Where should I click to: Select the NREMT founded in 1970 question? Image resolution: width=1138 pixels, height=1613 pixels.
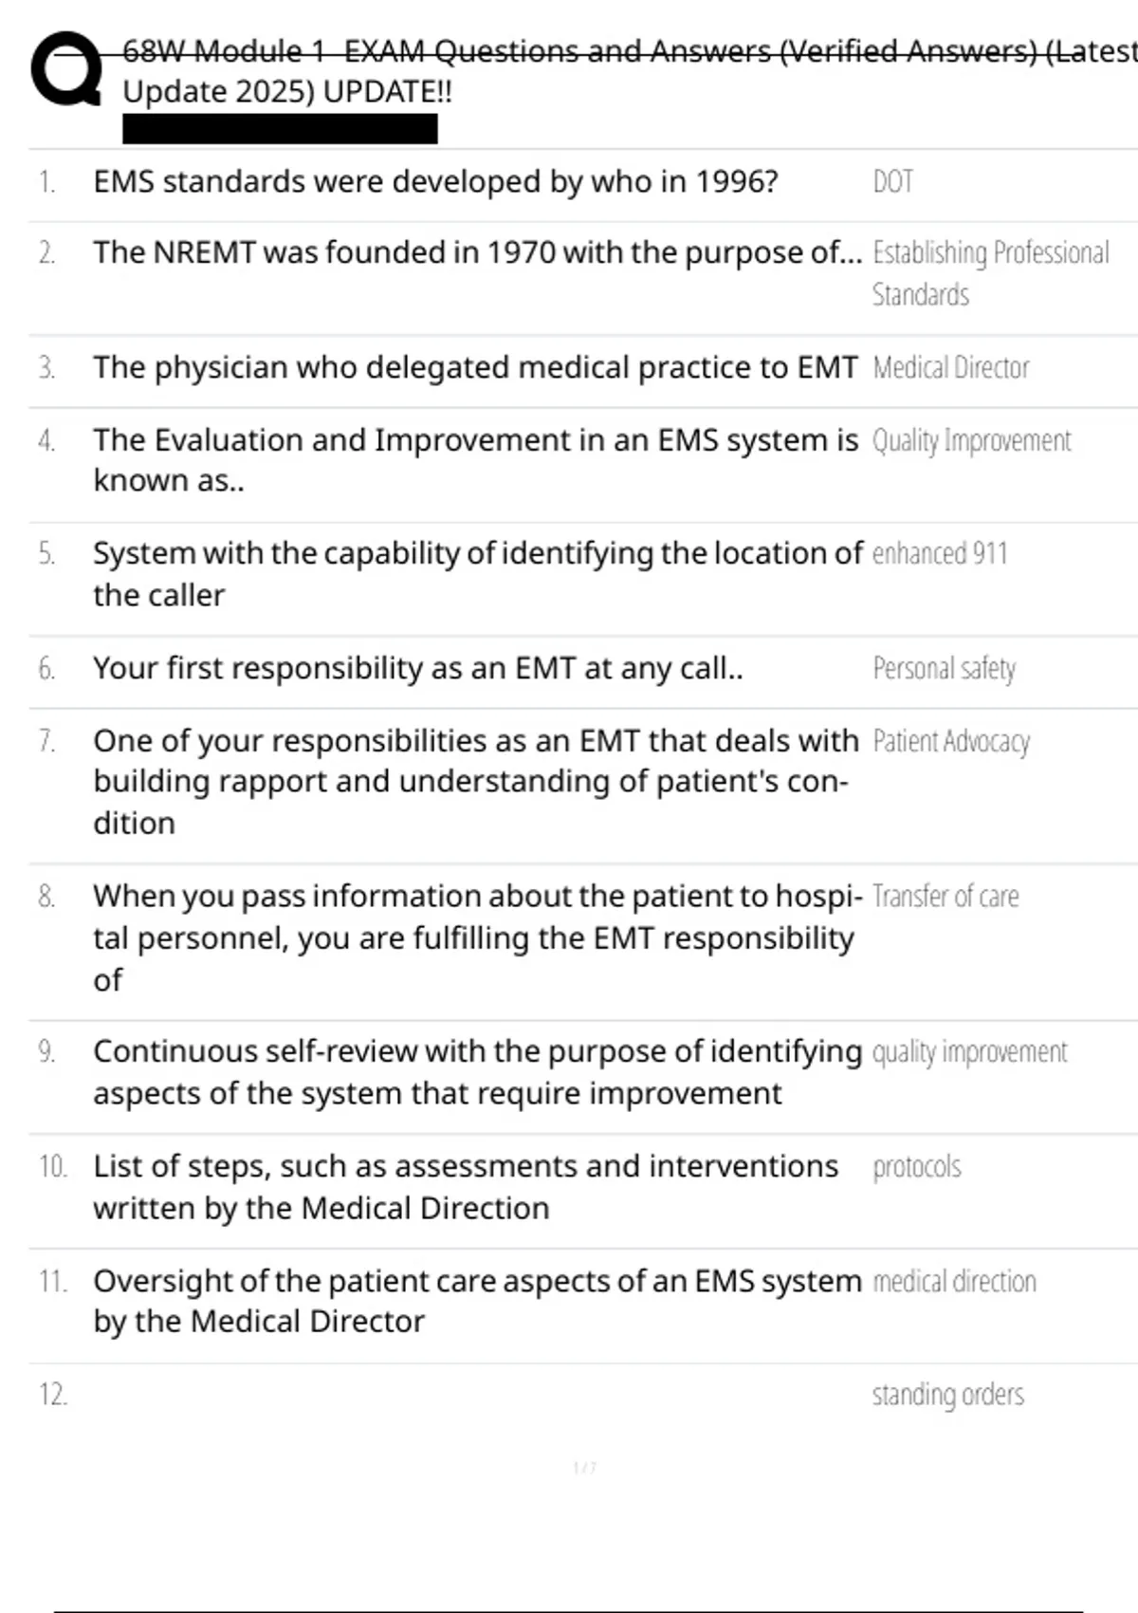477,252
